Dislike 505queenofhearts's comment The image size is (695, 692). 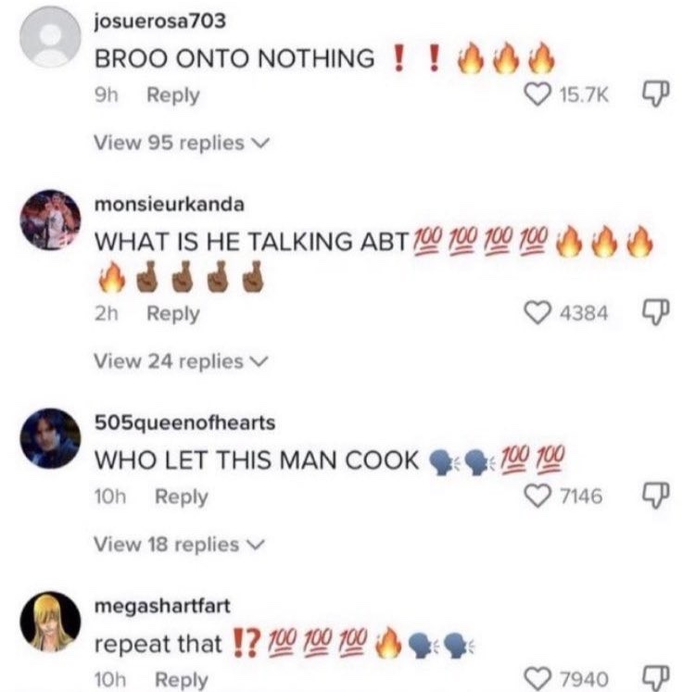pos(655,495)
